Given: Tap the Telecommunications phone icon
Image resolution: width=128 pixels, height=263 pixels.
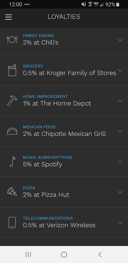Looking at the screenshot, I should point(12,223).
